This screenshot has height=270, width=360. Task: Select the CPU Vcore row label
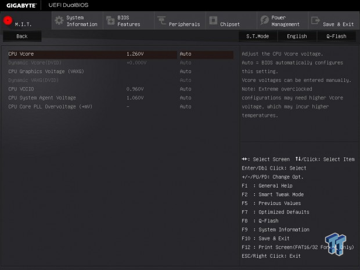pos(21,54)
